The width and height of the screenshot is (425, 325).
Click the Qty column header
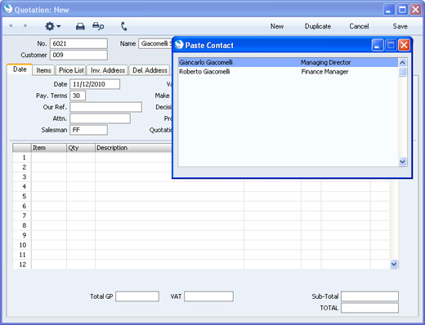point(81,148)
